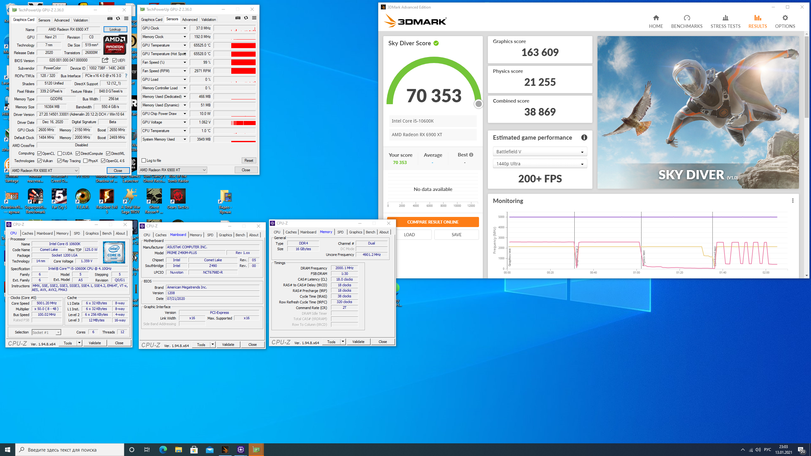Click screenshot camera icon in GPU-Z Graphics Card window
Screen dimensions: 811x456
click(x=110, y=19)
